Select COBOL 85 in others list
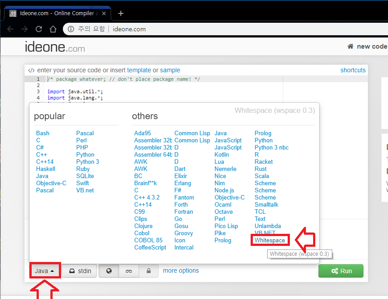Image resolution: width=388 pixels, height=299 pixels. [149, 241]
